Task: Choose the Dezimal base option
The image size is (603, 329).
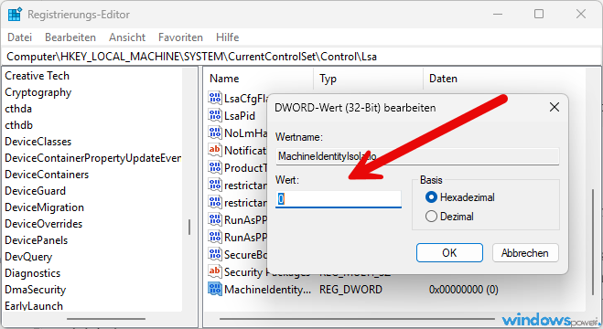Action: click(449, 217)
